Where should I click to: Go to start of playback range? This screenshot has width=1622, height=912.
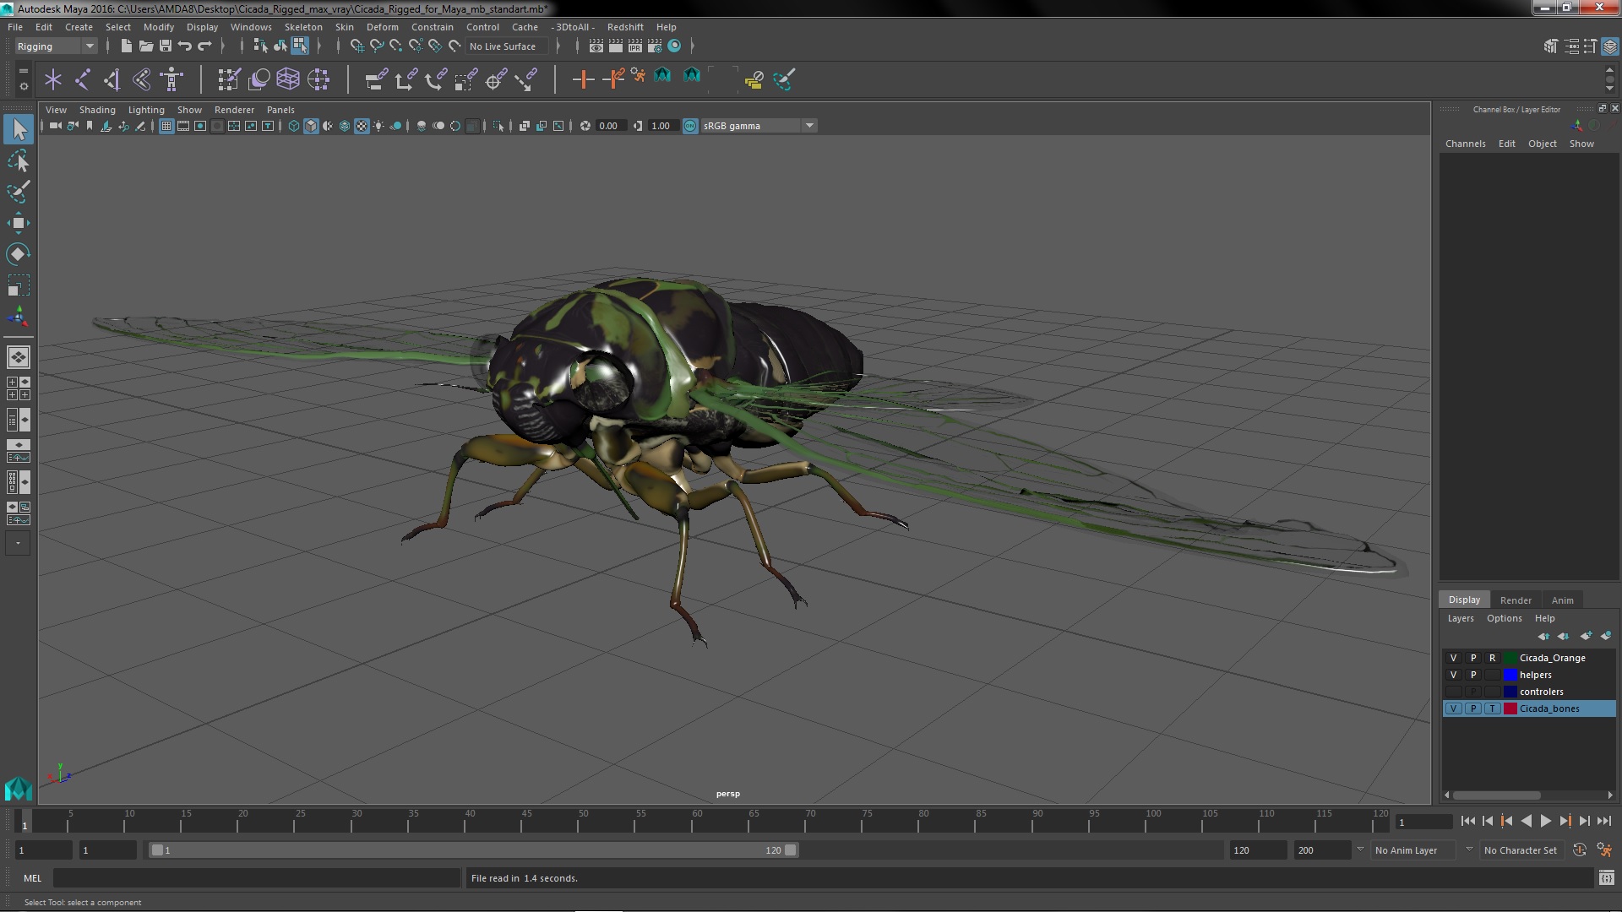point(1467,821)
